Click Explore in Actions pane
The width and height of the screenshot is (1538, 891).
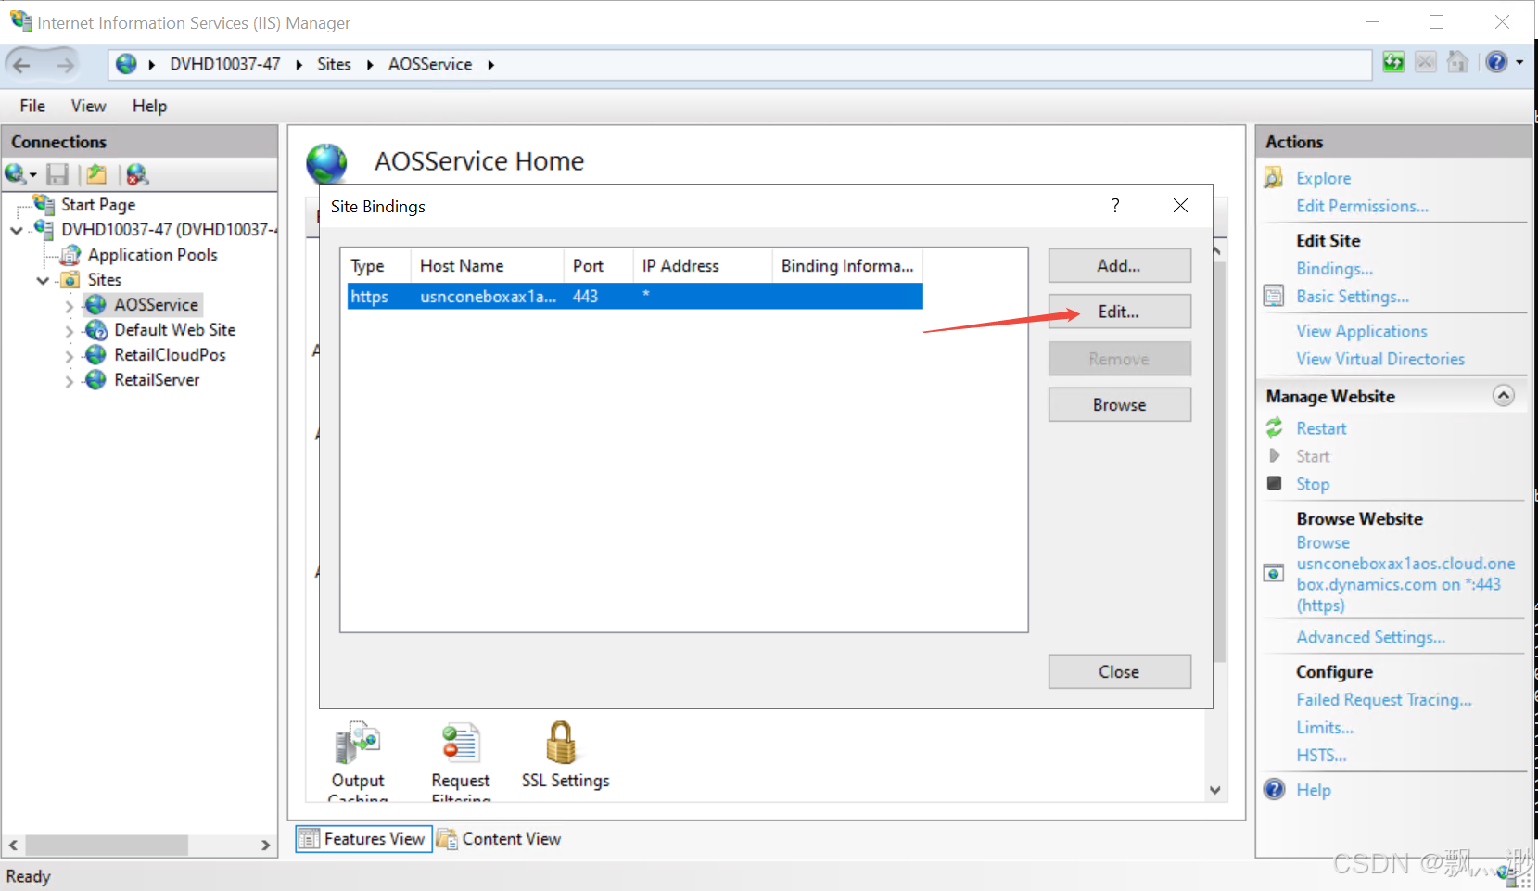click(x=1323, y=178)
